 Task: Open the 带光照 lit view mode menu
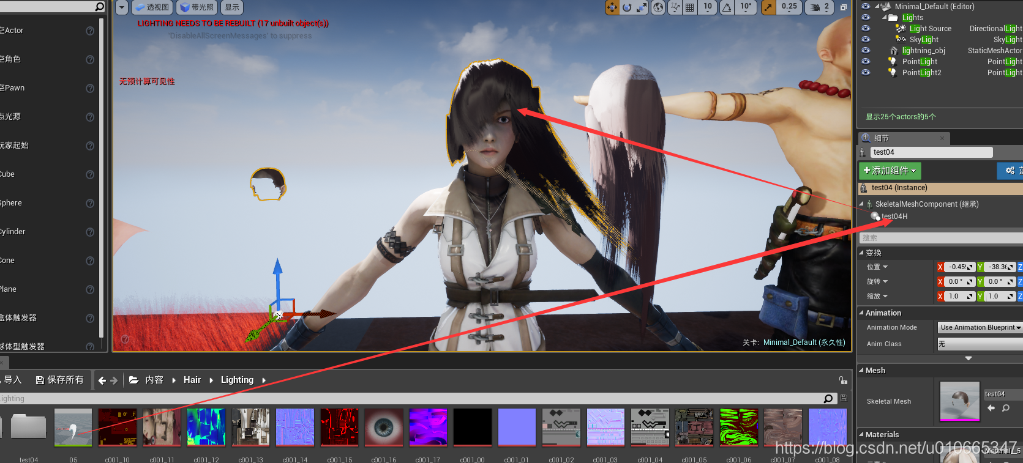[198, 7]
